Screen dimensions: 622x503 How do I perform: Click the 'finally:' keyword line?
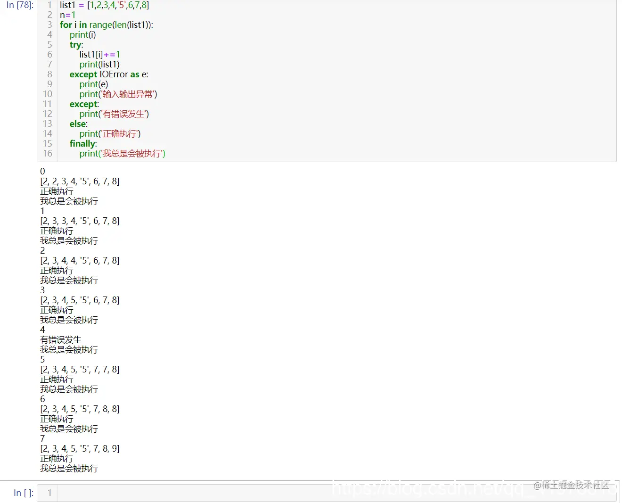[83, 144]
